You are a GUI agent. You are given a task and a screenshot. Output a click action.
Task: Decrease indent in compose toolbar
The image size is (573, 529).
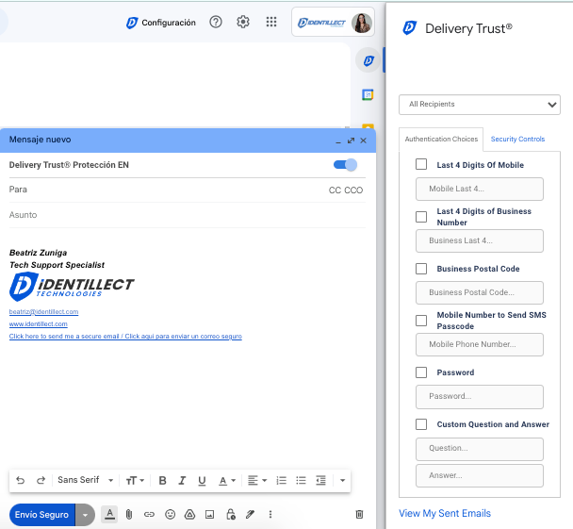[x=320, y=480]
